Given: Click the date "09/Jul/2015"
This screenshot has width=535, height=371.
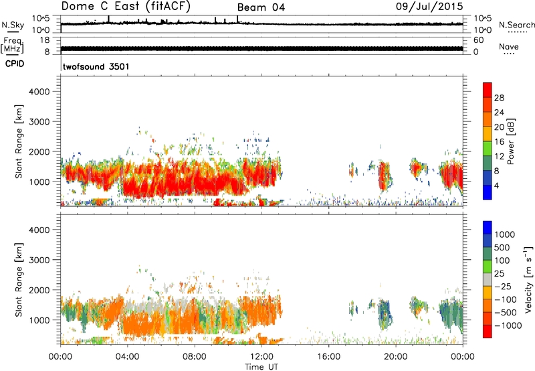Looking at the screenshot, I should [429, 7].
